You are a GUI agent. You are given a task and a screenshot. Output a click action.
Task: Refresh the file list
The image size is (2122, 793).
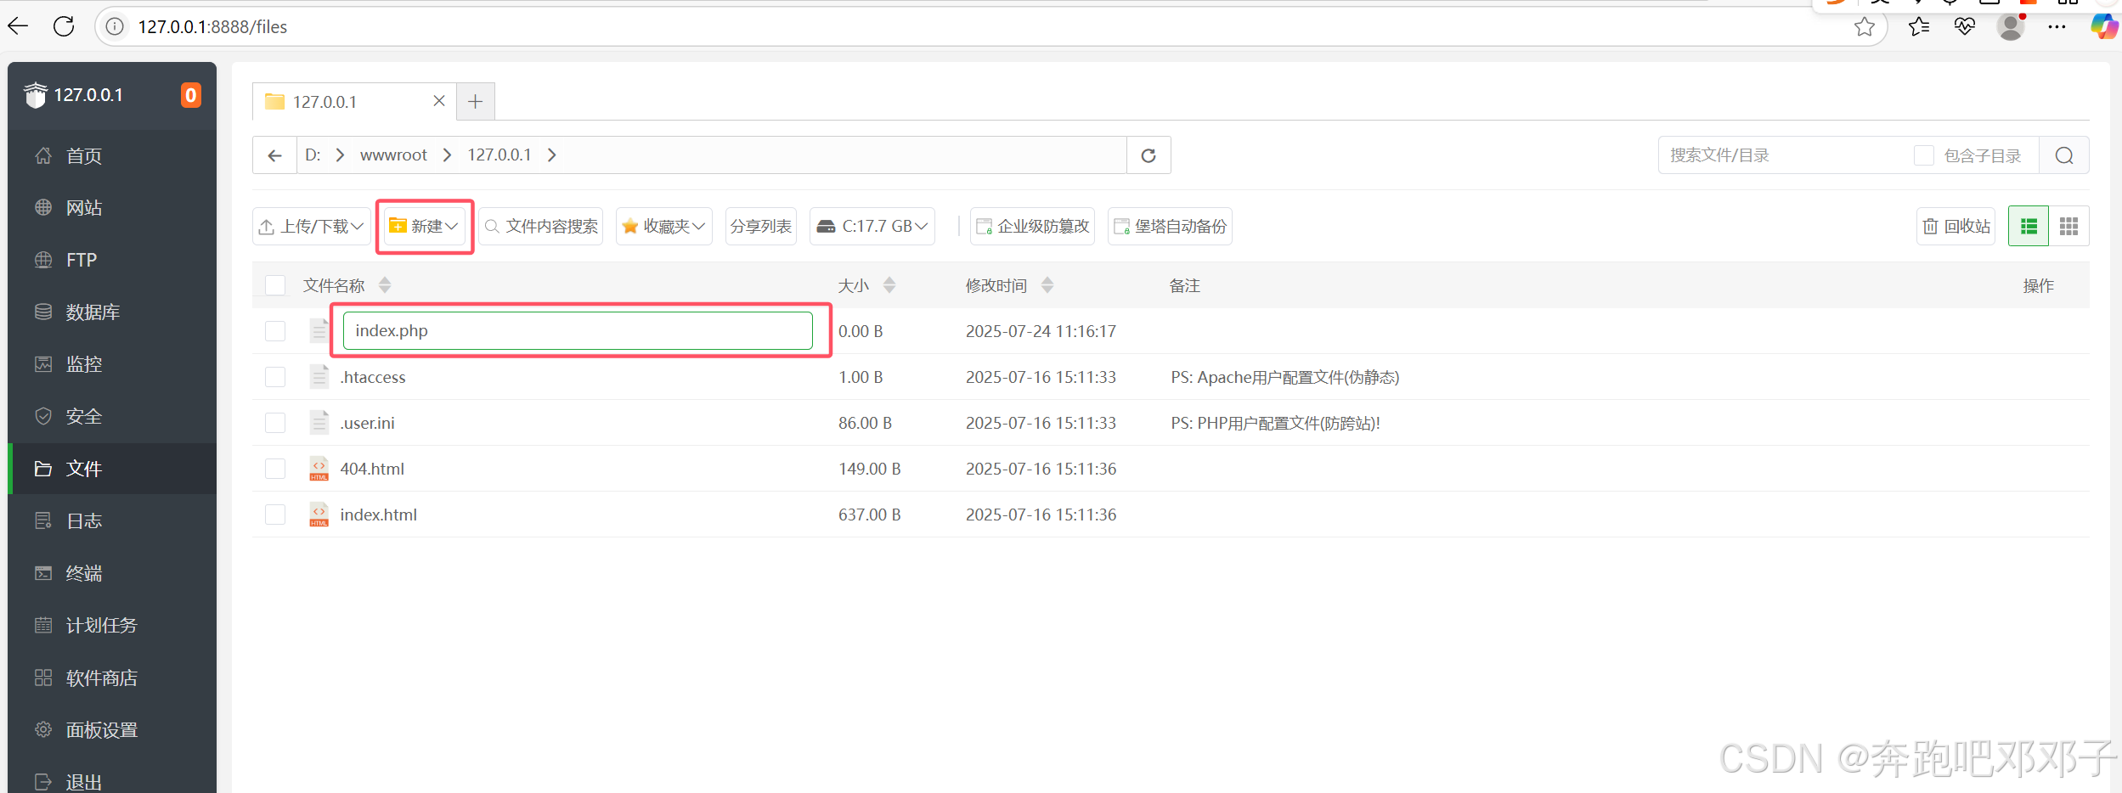tap(1148, 155)
